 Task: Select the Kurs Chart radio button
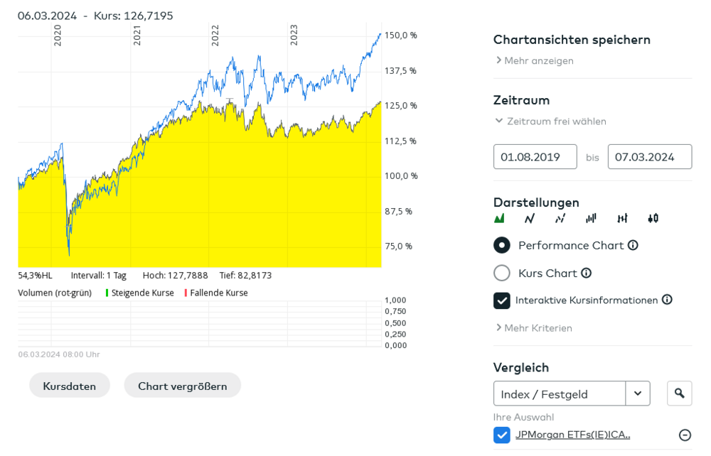tap(502, 273)
